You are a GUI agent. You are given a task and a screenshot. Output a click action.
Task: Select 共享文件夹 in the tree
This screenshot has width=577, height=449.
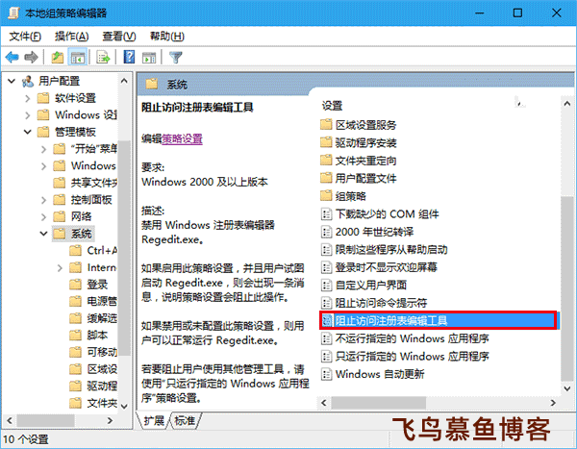point(94,182)
